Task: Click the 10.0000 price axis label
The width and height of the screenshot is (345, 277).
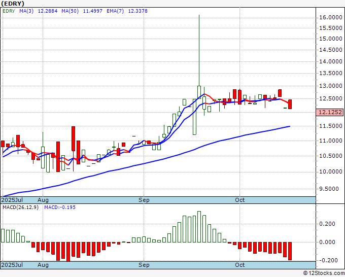Action: click(x=330, y=171)
